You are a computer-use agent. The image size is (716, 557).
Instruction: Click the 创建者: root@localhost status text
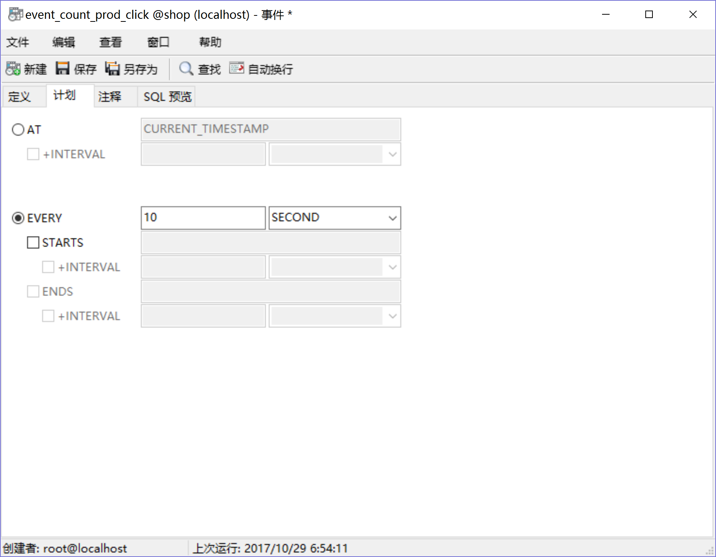pyautogui.click(x=65, y=548)
